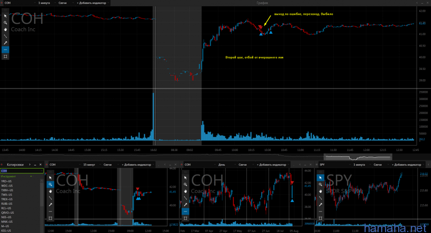This screenshot has height=233, width=431.
Task: Select pointer tool in daily COH chart
Action: 185,178
